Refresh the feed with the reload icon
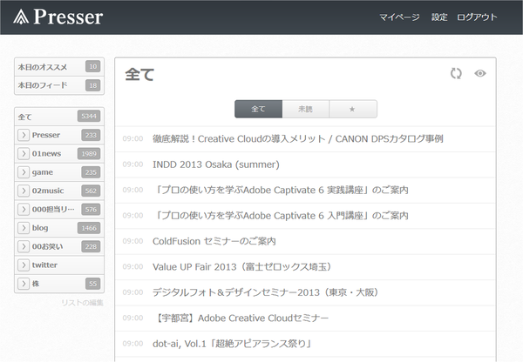 coord(456,73)
